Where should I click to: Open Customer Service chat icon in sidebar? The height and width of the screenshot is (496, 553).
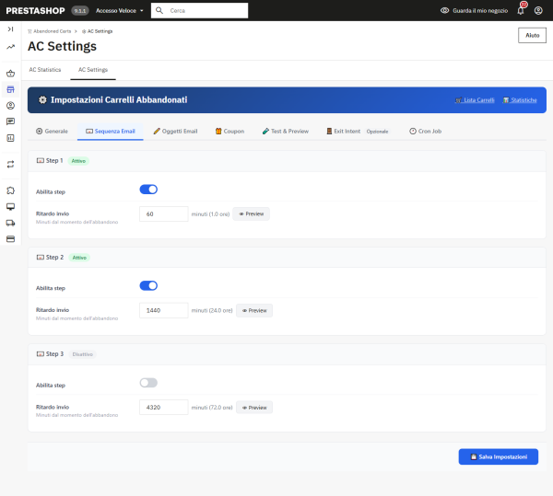(x=10, y=121)
